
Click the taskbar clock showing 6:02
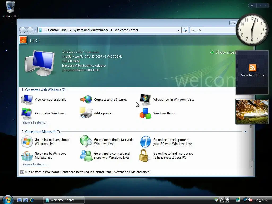261,200
